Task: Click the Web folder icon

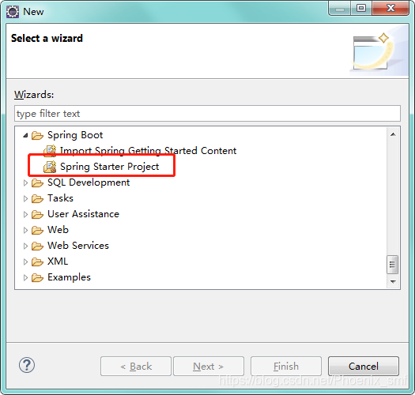Action: pyautogui.click(x=37, y=230)
